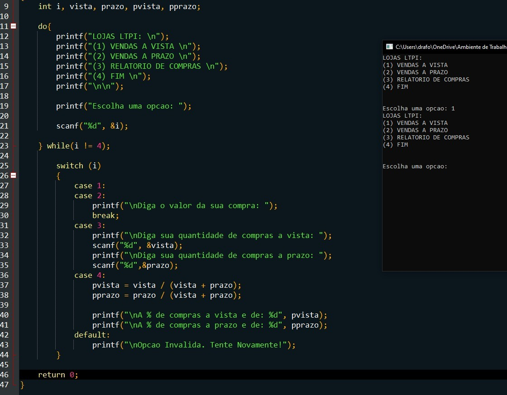This screenshot has width=507, height=395.
Task: Click the scanf("%d", &vista) line
Action: (x=137, y=245)
